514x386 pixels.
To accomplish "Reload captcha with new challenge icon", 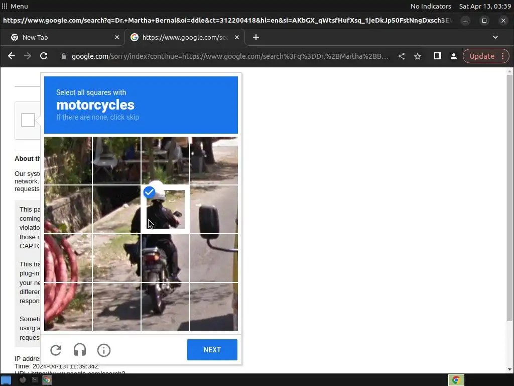I will [56, 350].
